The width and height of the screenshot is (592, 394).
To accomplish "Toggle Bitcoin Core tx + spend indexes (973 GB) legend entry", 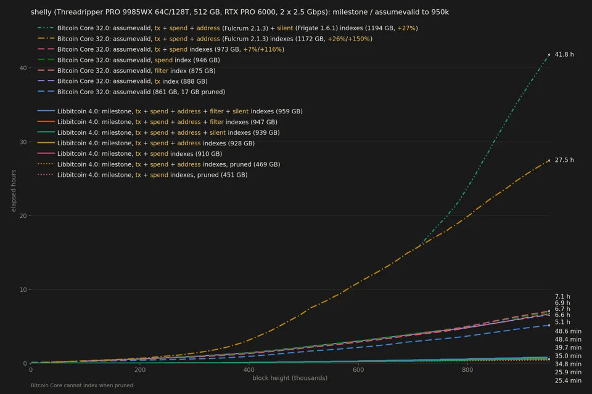I will point(161,49).
